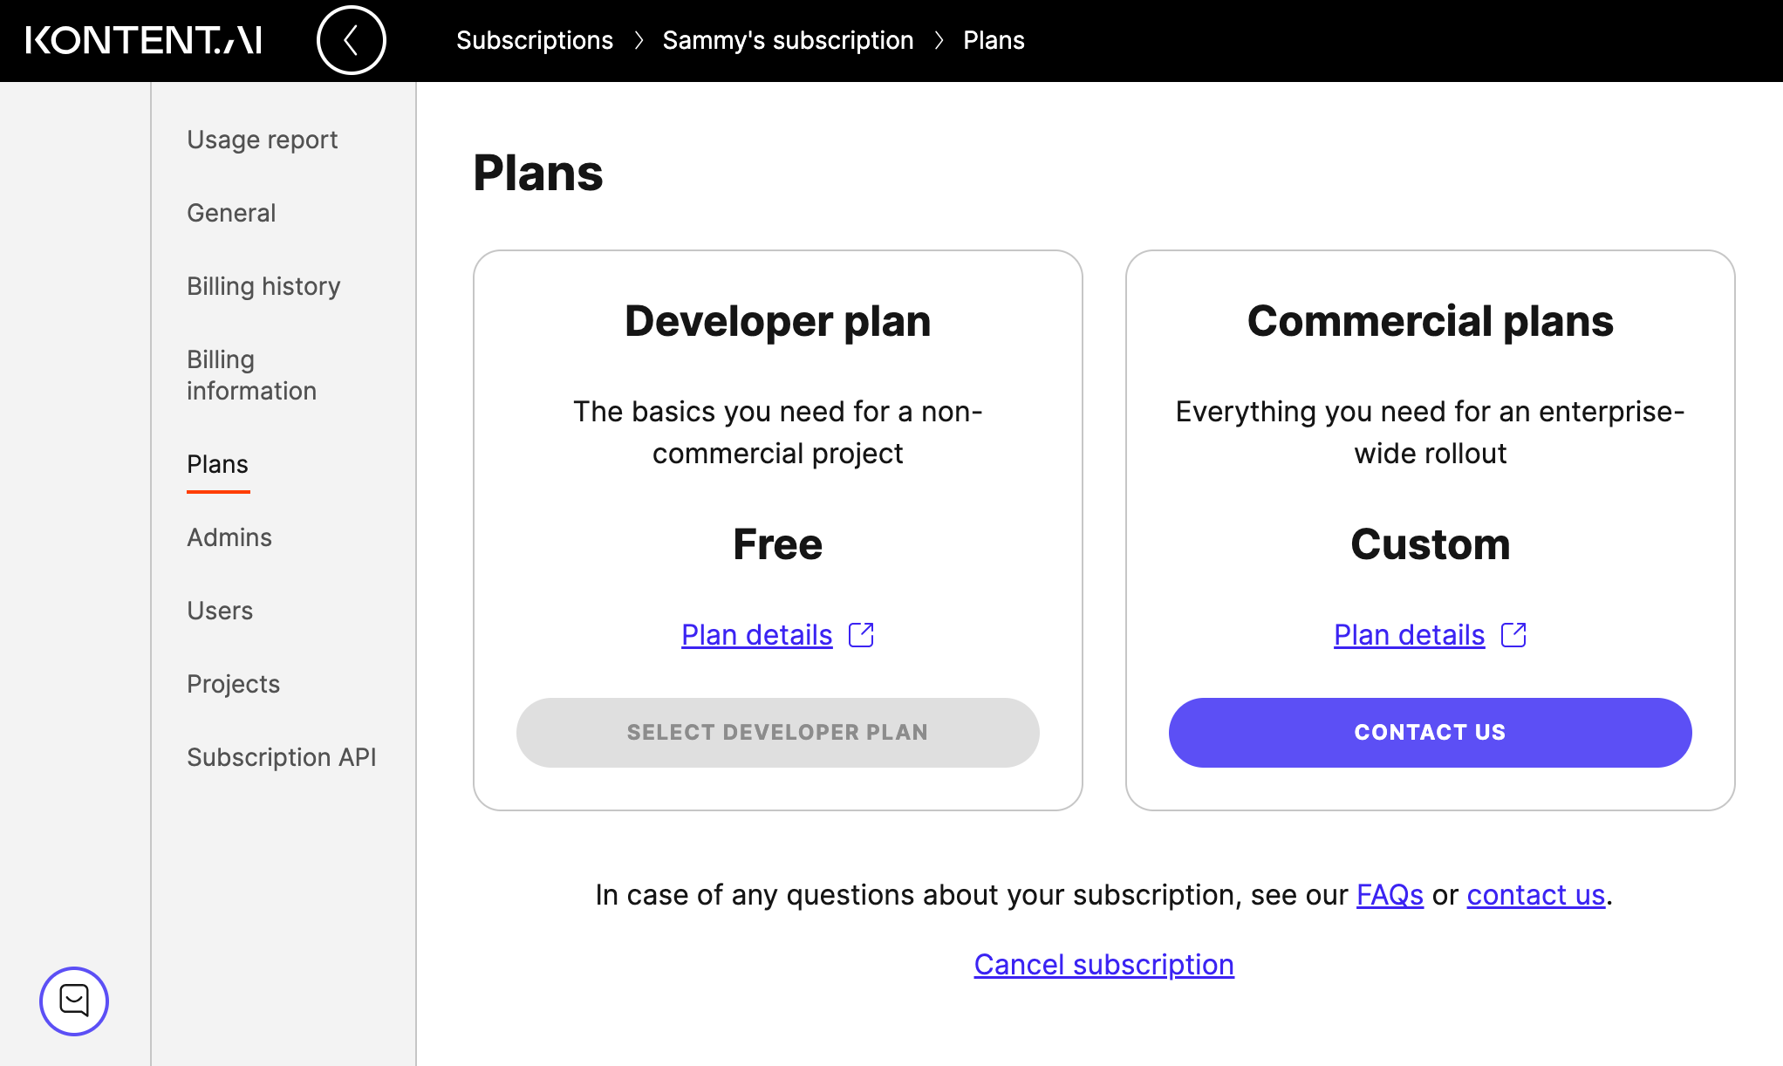
Task: Open the Subscription API page
Action: (282, 756)
